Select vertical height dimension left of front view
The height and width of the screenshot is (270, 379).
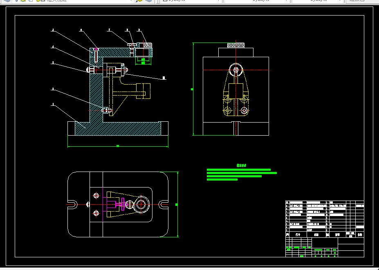[x=193, y=89]
